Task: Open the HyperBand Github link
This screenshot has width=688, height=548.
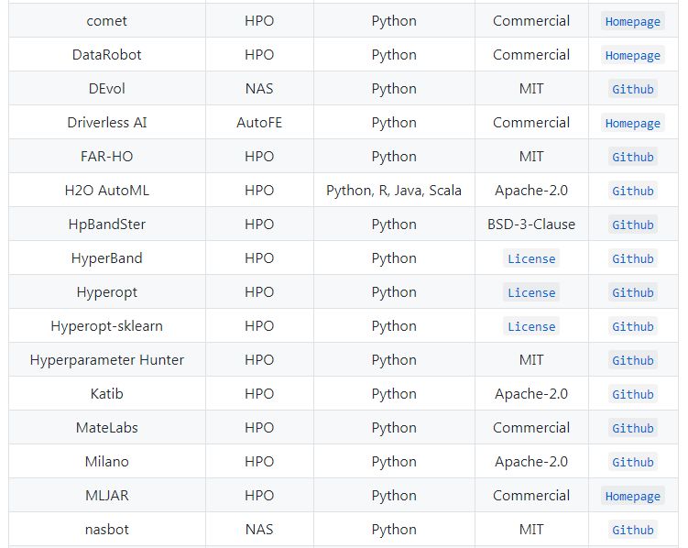Action: point(632,258)
